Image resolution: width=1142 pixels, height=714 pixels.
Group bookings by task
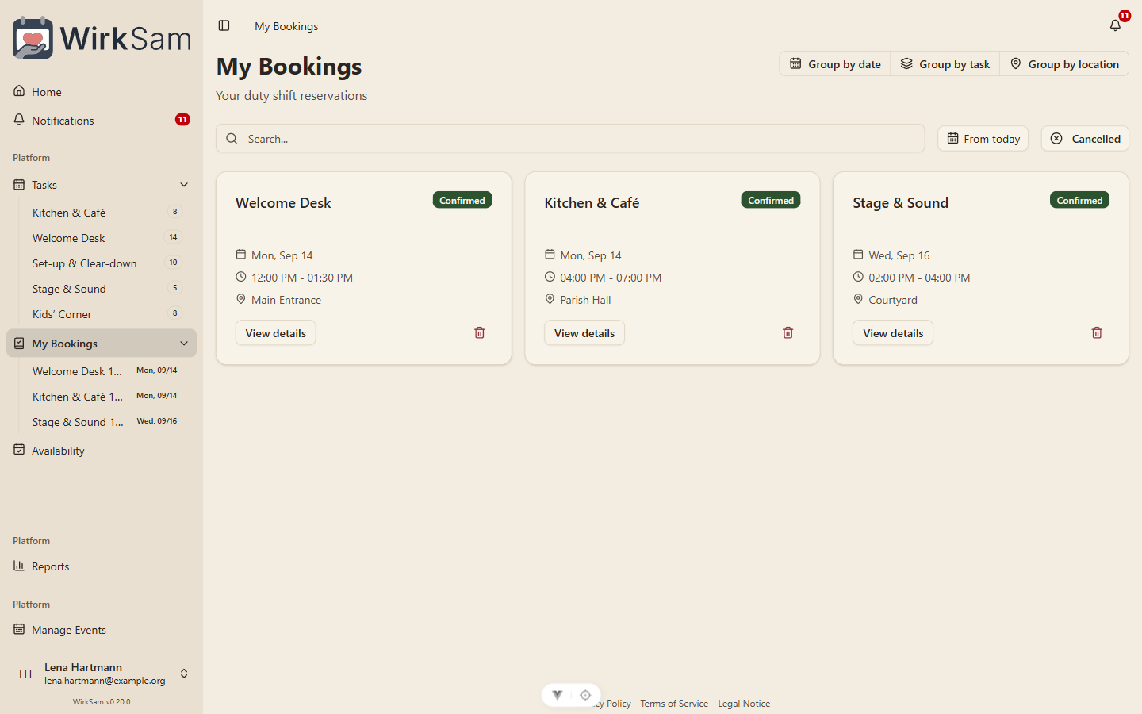(x=945, y=64)
